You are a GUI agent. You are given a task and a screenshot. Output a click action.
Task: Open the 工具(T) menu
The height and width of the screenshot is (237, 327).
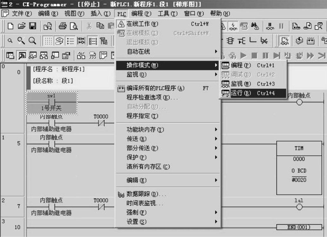pyautogui.click(x=168, y=14)
